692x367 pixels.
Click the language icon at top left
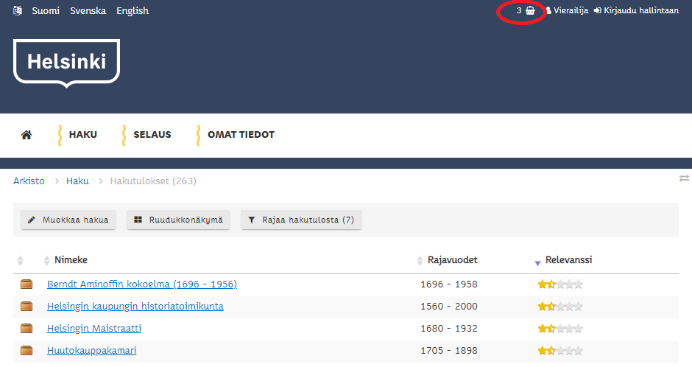18,11
